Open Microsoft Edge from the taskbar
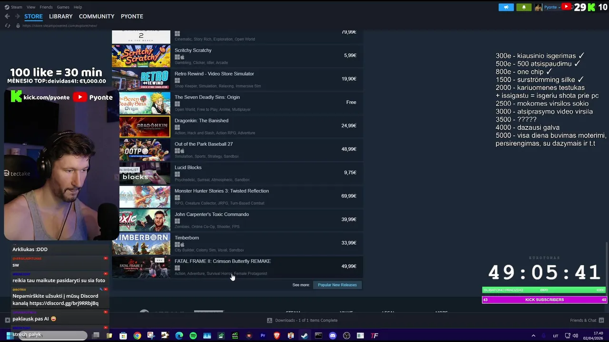 179,336
